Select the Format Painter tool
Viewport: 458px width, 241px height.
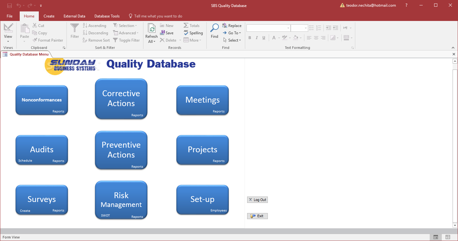coord(48,40)
